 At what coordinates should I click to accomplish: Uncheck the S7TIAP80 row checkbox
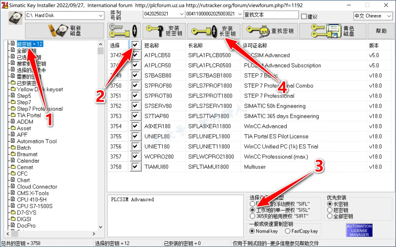pos(135,116)
